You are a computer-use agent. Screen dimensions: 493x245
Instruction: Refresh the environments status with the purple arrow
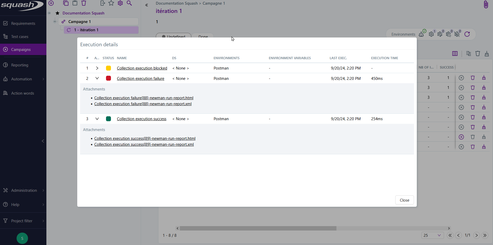pos(467,34)
